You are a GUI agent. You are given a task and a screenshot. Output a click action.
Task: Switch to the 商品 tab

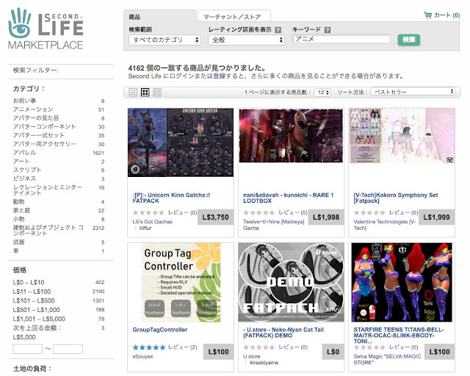tap(160, 17)
